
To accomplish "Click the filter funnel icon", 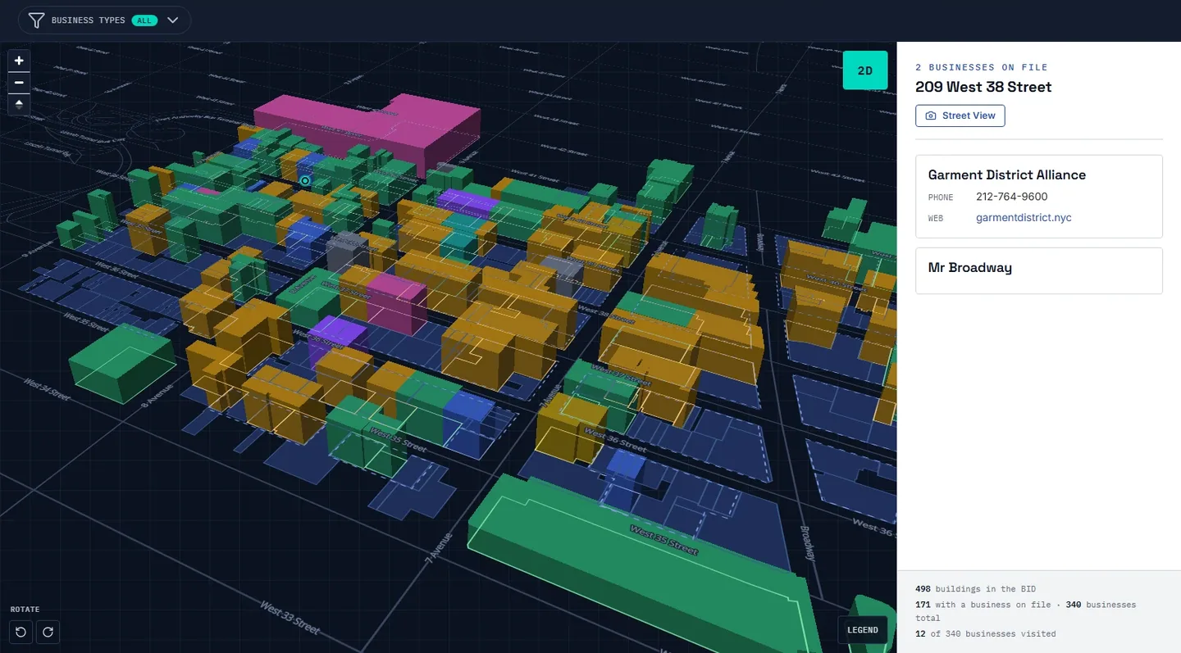I will click(36, 20).
